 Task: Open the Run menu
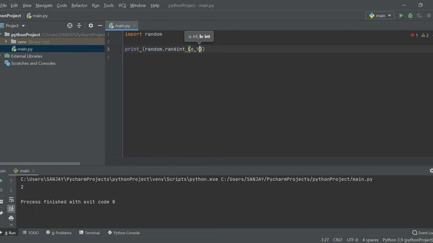pyautogui.click(x=95, y=5)
